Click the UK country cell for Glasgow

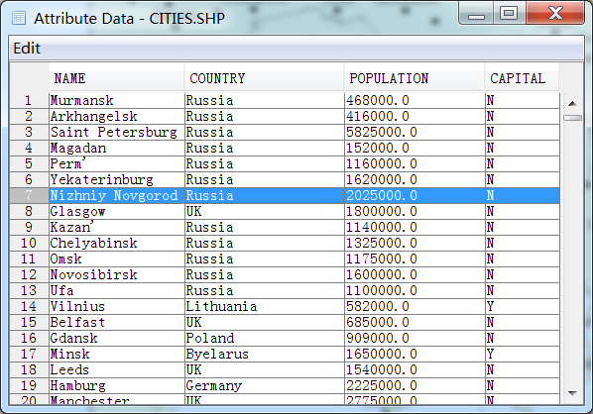click(x=265, y=212)
